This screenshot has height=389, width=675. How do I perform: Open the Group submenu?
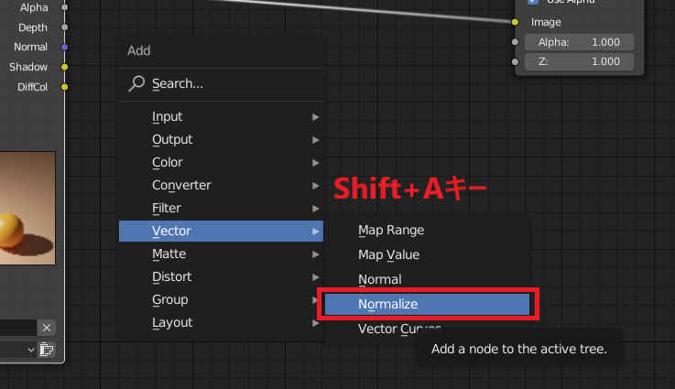coord(218,299)
